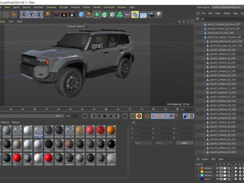Screen dimensions: 244x183
Task: Toggle lock icon for wheels layer
Action: coord(232,168)
